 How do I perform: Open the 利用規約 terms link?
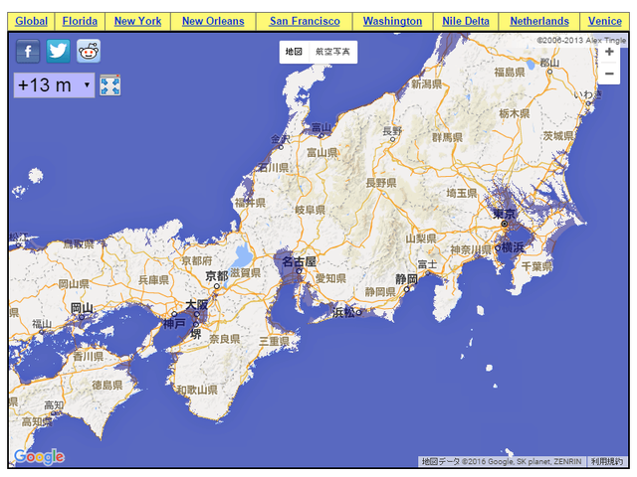pyautogui.click(x=606, y=461)
